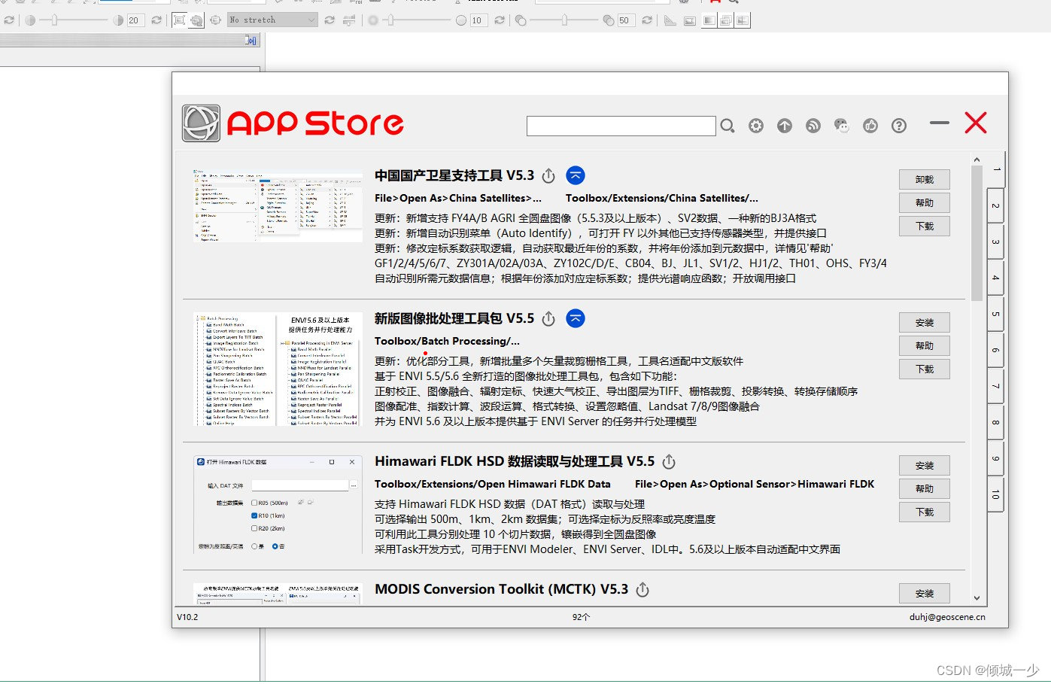This screenshot has height=684, width=1051.
Task: Click title 新版图像批处理工具包 V5.5
Action: (x=454, y=318)
